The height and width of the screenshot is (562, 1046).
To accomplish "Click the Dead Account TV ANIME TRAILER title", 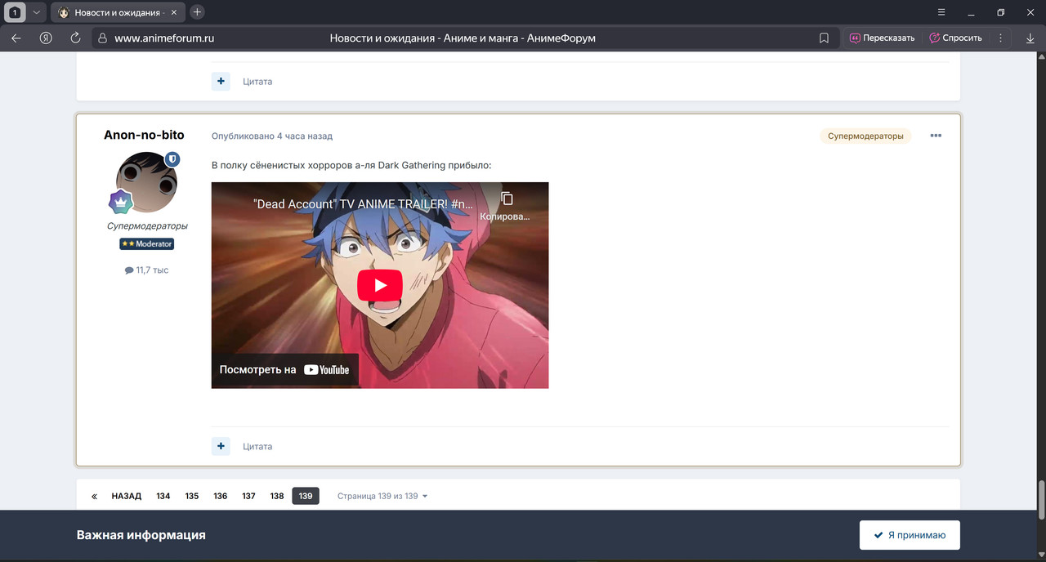I will [x=362, y=204].
